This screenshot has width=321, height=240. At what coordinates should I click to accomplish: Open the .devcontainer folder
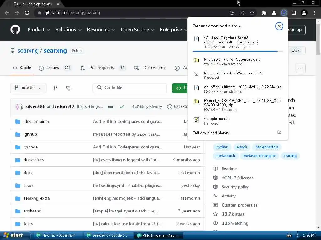tap(36, 122)
